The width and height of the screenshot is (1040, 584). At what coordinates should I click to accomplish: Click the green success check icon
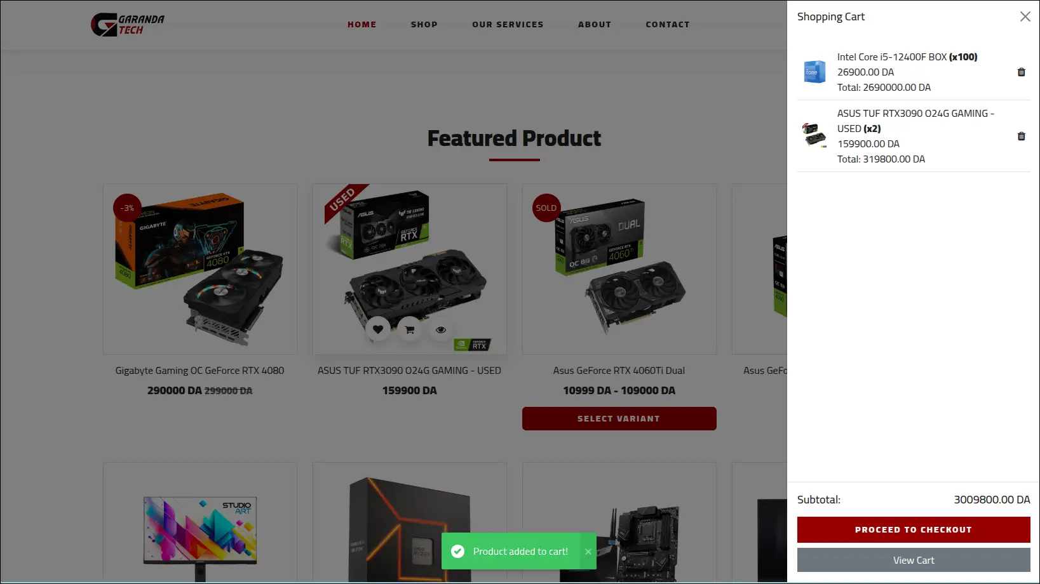point(457,552)
